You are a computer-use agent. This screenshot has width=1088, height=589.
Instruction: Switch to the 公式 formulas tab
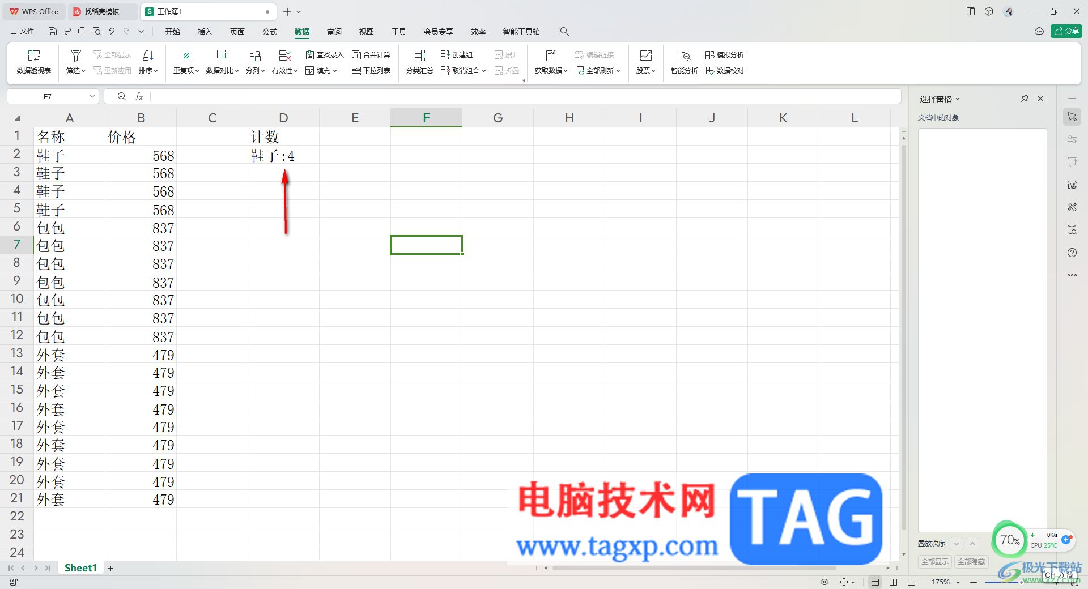pos(270,32)
